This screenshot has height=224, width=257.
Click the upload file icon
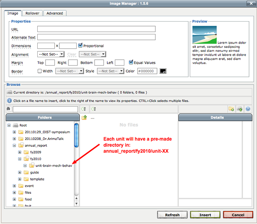240,109
